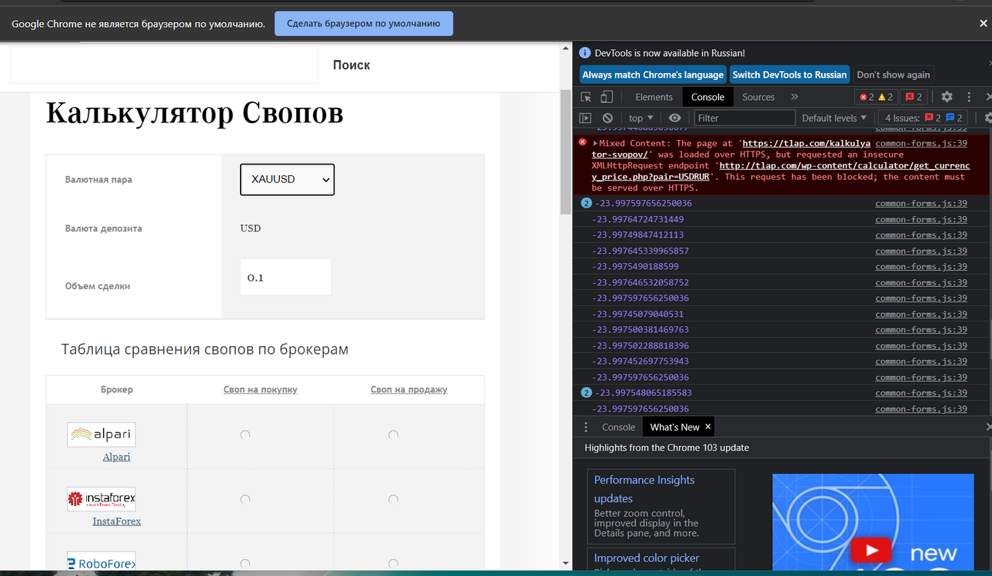The height and width of the screenshot is (576, 992).
Task: Select InstaForex sell swap radio button
Action: pos(393,499)
